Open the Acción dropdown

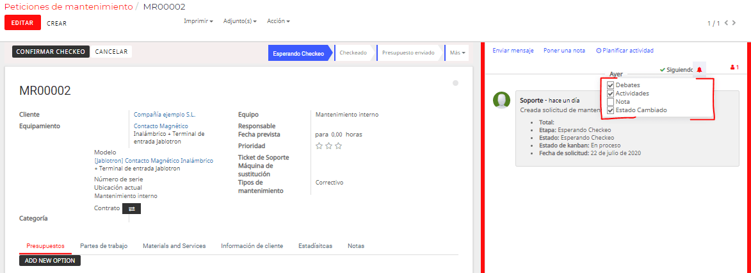pyautogui.click(x=279, y=21)
